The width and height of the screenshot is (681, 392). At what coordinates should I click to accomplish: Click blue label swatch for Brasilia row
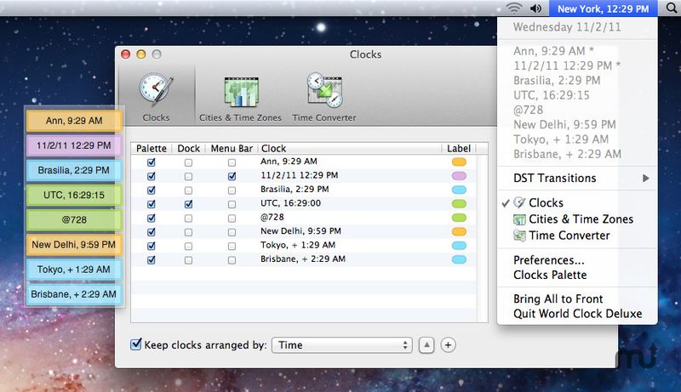(x=459, y=190)
